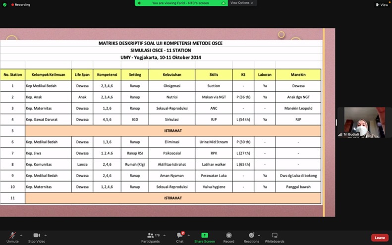Expand the arrow next to Chat

[189, 235]
